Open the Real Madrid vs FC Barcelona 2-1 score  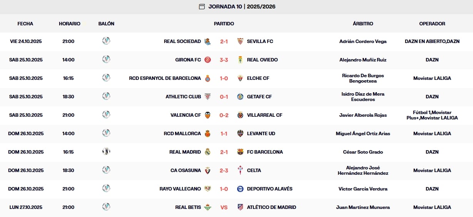[x=224, y=152]
